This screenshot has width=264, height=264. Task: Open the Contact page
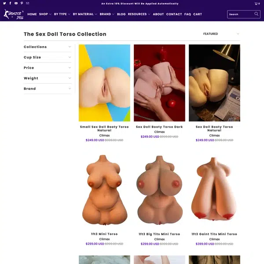[174, 14]
